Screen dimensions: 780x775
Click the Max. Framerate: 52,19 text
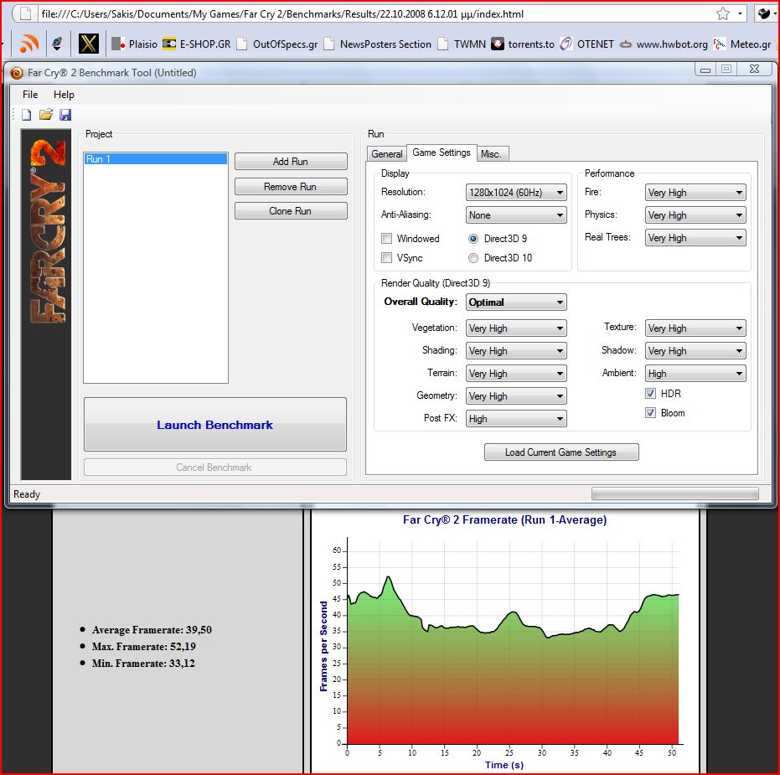point(144,647)
